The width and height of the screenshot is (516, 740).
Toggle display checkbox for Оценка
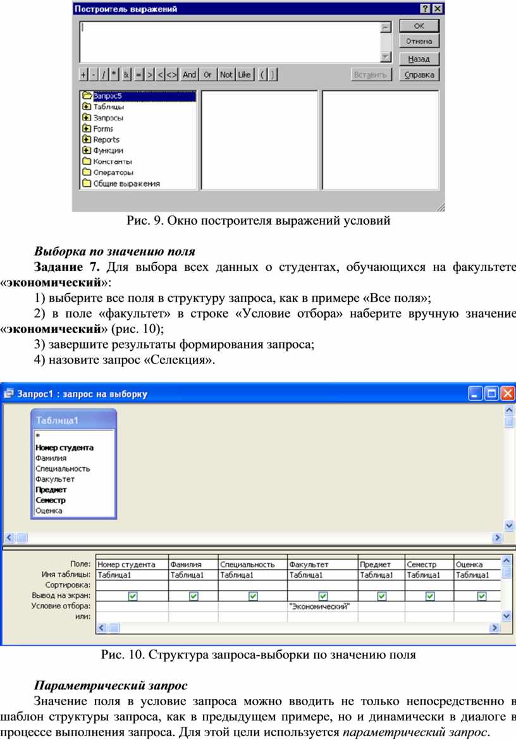[482, 596]
